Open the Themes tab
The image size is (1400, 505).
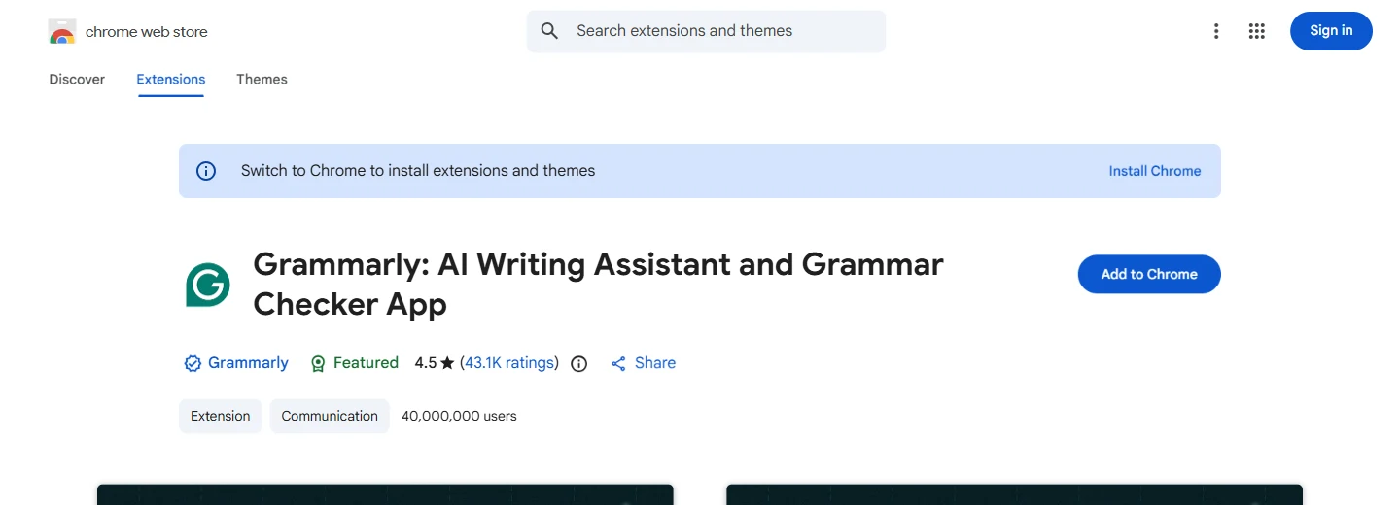pyautogui.click(x=262, y=80)
